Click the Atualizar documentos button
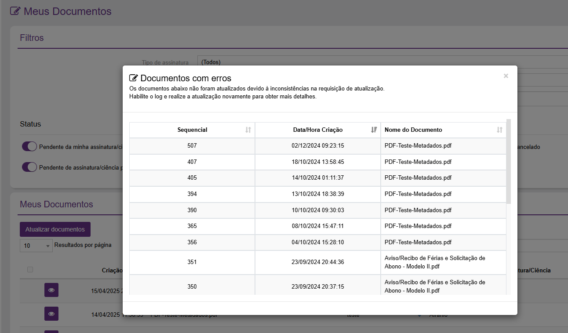Screen dimensions: 568x333 pos(55,229)
